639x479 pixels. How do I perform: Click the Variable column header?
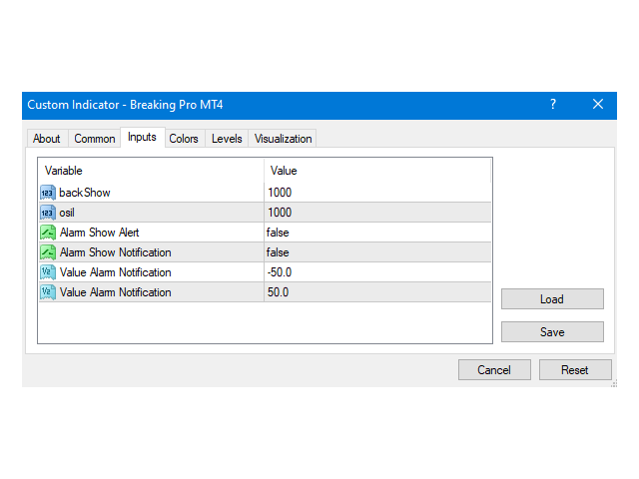click(x=150, y=171)
